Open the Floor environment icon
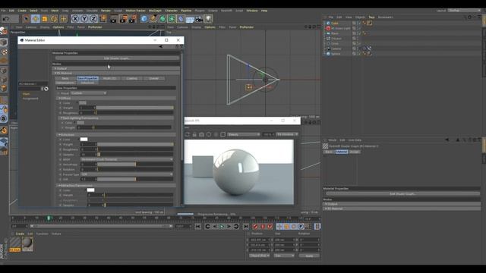The height and width of the screenshot is (273, 486). pyautogui.click(x=190, y=19)
